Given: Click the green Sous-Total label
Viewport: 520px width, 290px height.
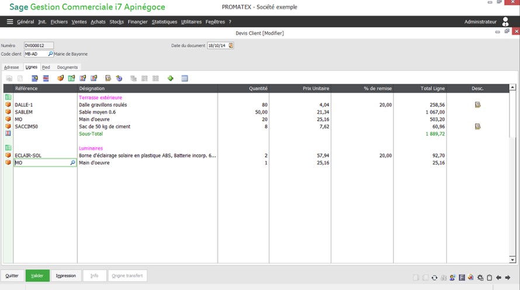Looking at the screenshot, I should pos(91,134).
